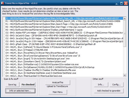Click the Save log button
The width and height of the screenshot is (129, 98).
coord(12,85)
